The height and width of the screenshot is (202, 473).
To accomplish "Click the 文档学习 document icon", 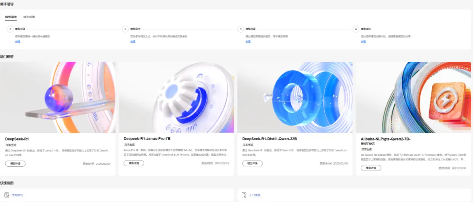I will tap(7, 195).
